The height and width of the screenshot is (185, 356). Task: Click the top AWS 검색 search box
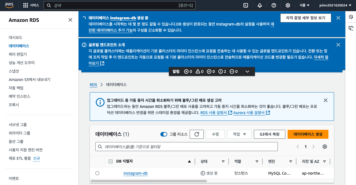pos(120,5)
